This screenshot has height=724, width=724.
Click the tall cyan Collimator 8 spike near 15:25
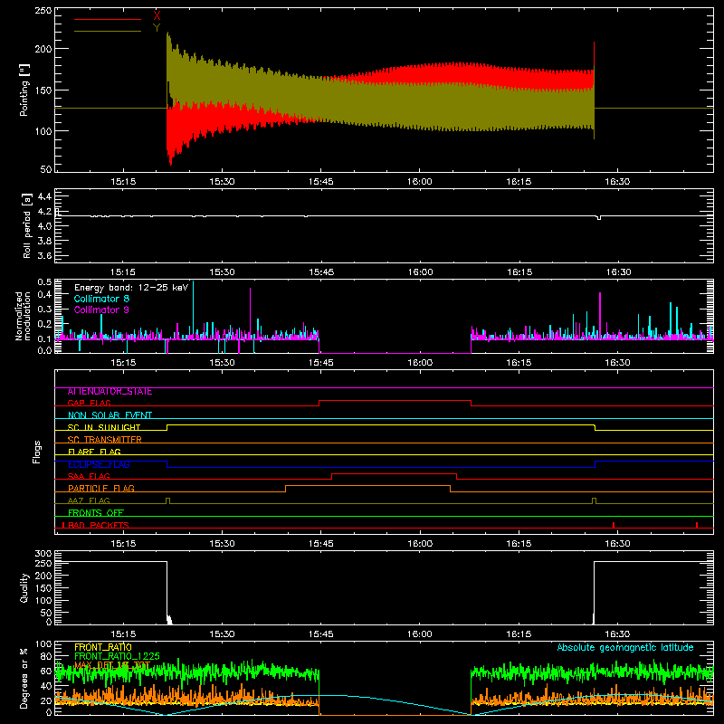point(193,309)
